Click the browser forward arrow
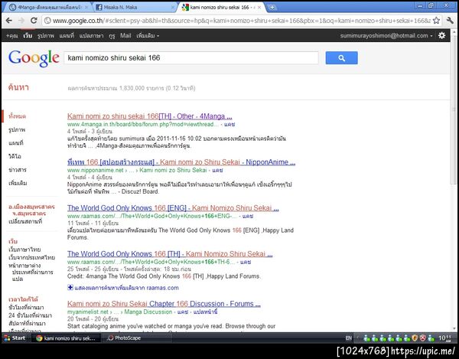The width and height of the screenshot is (459, 359). [21, 21]
